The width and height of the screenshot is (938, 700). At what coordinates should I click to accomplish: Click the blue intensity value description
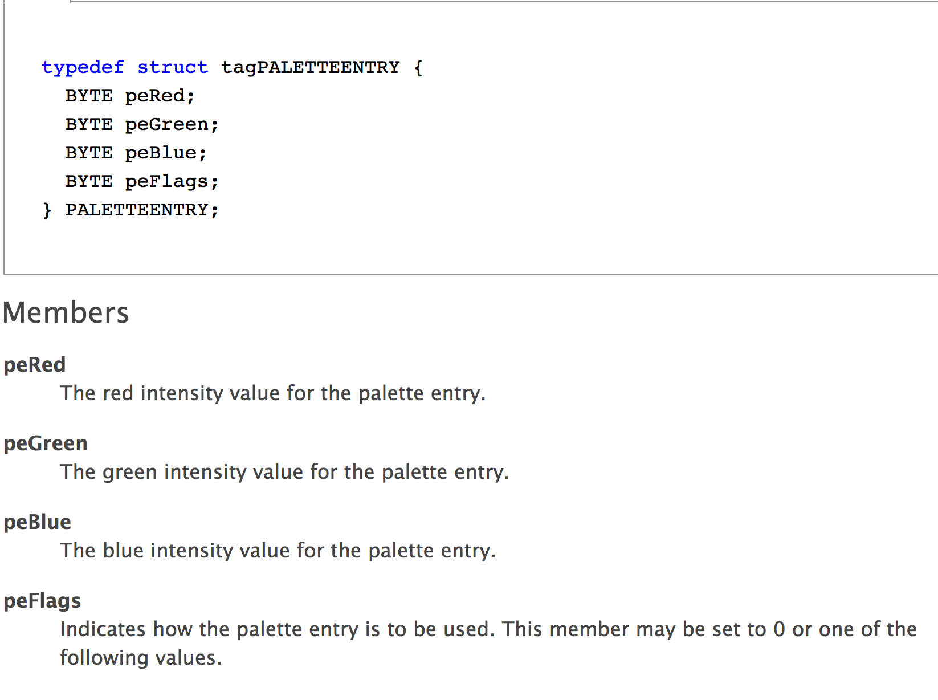[x=278, y=551]
